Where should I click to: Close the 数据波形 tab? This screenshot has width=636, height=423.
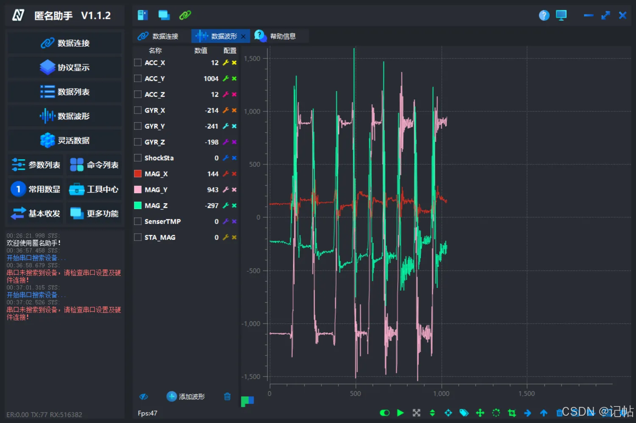243,36
